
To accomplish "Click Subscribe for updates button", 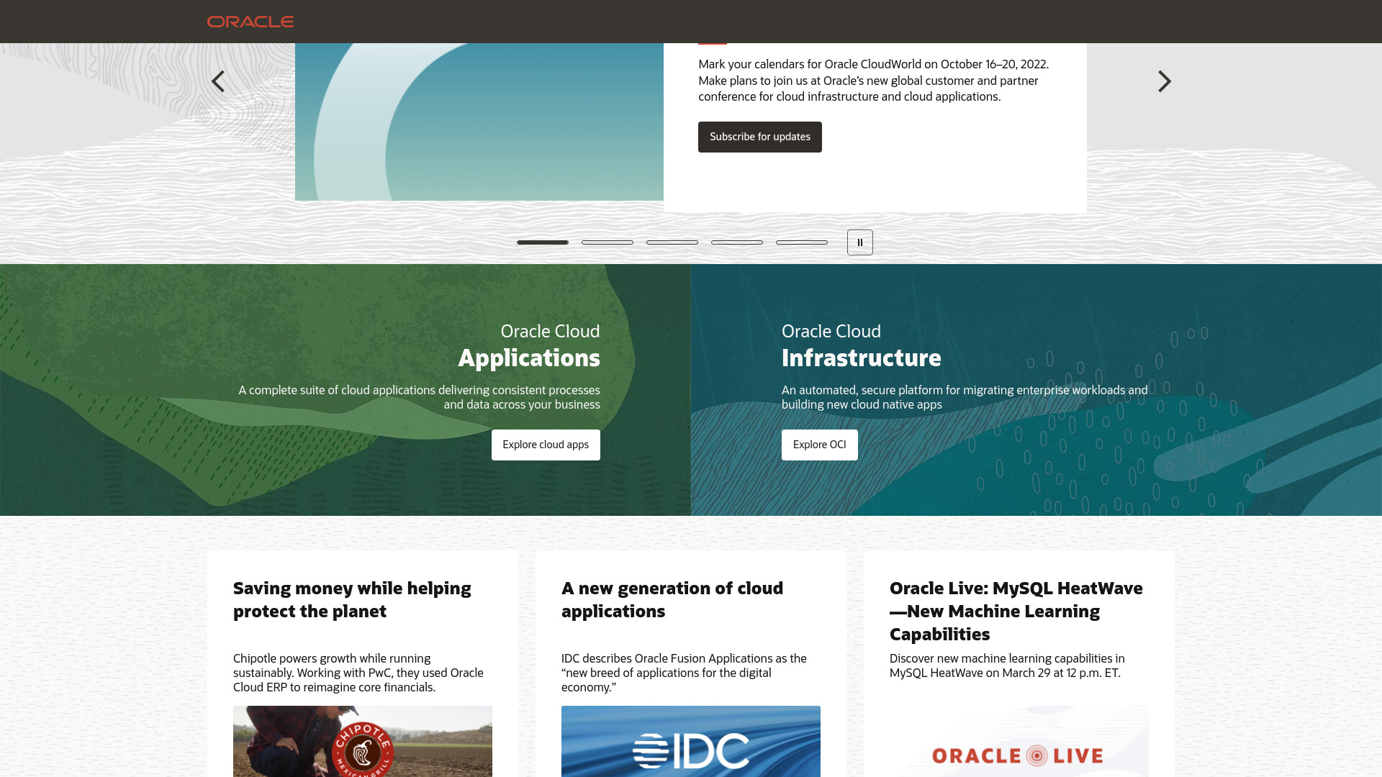I will pos(760,137).
